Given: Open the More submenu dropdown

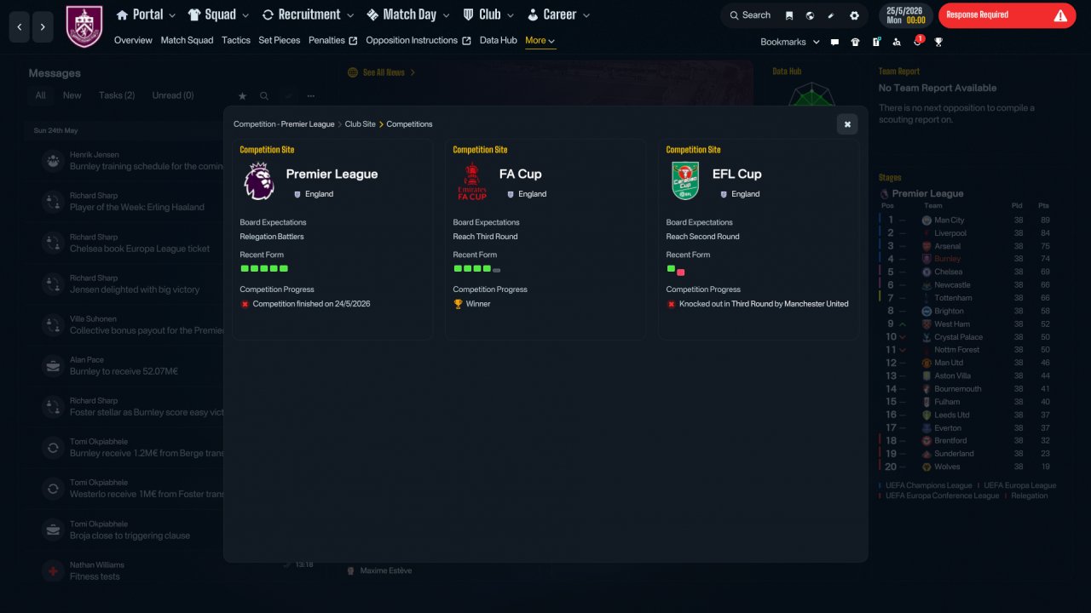Looking at the screenshot, I should pos(540,40).
